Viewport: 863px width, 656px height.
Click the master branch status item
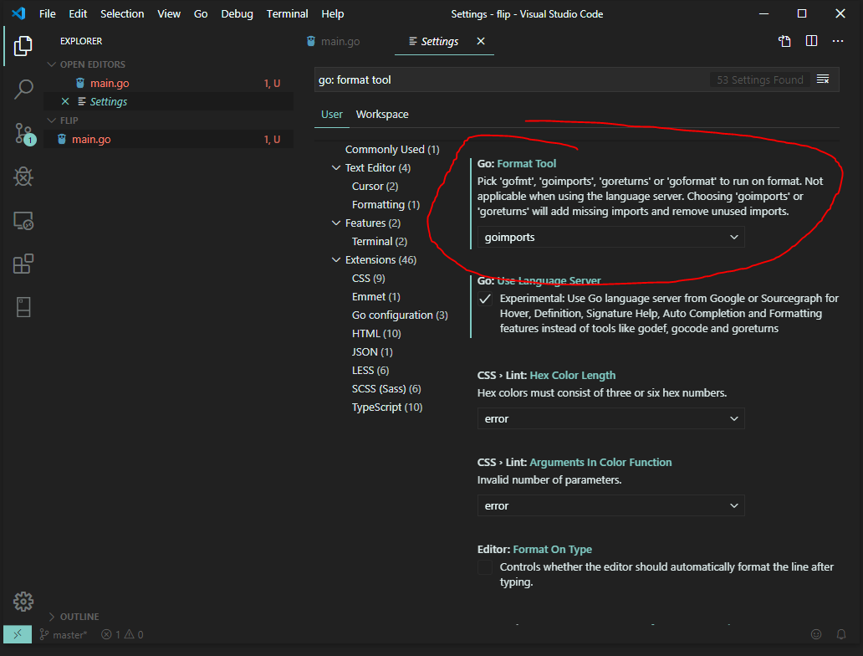click(x=64, y=634)
